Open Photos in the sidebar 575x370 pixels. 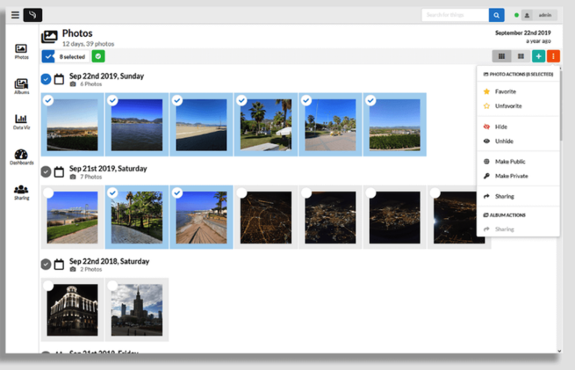tap(21, 52)
